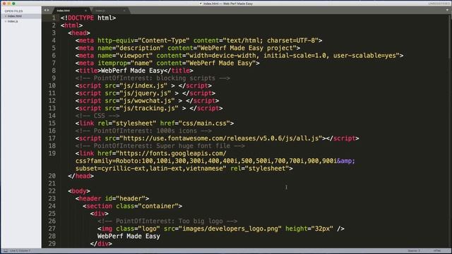The width and height of the screenshot is (452, 254).
Task: Open the tab list dropdown arrow
Action: [448, 10]
